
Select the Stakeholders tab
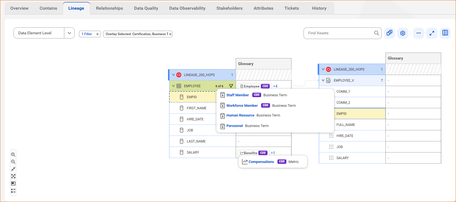(x=230, y=8)
